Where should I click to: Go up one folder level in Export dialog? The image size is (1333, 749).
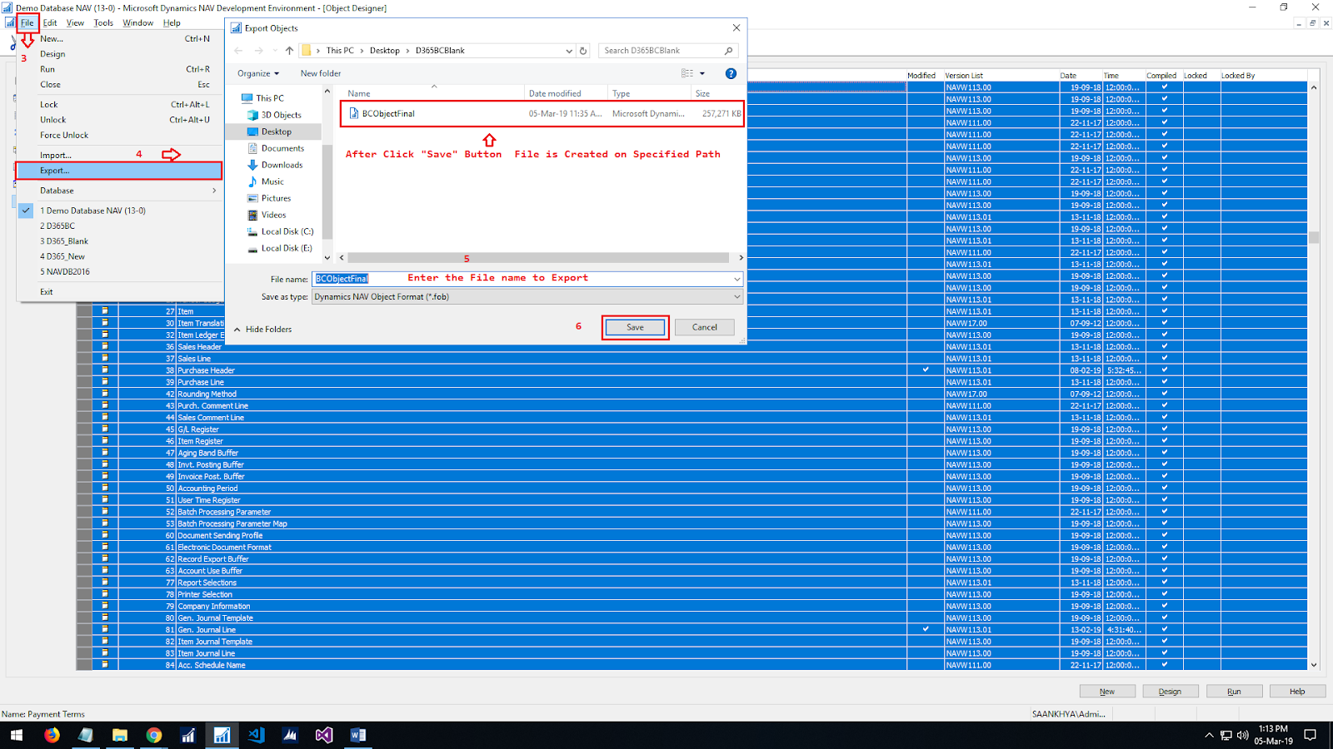[x=289, y=51]
